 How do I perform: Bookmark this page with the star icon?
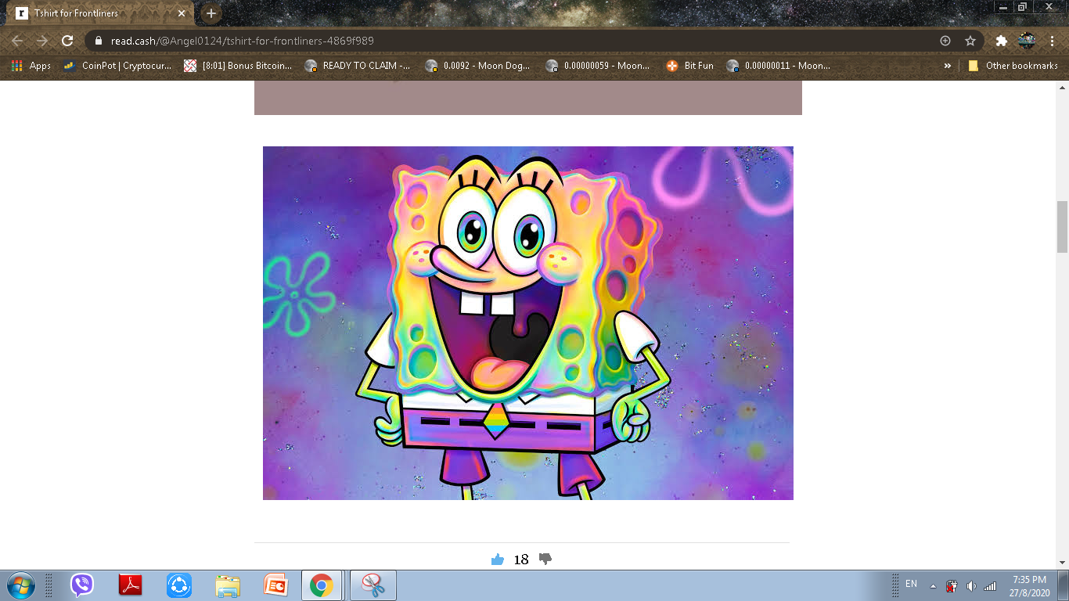click(x=970, y=41)
